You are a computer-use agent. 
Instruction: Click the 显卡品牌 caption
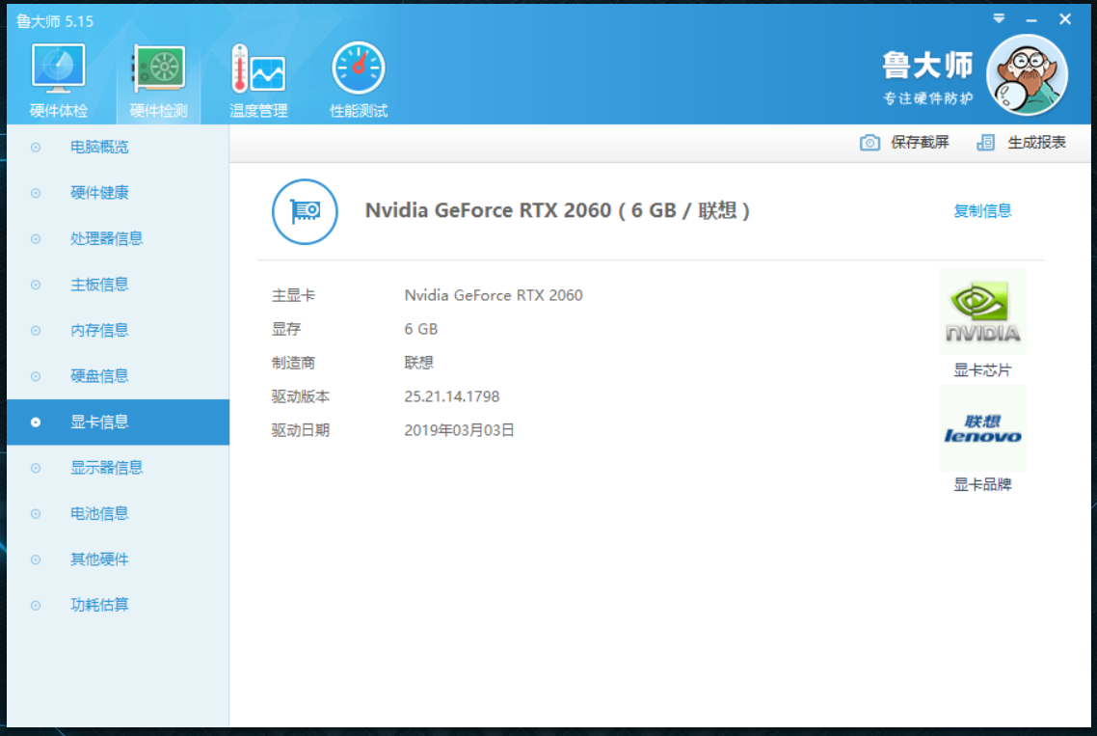(982, 484)
